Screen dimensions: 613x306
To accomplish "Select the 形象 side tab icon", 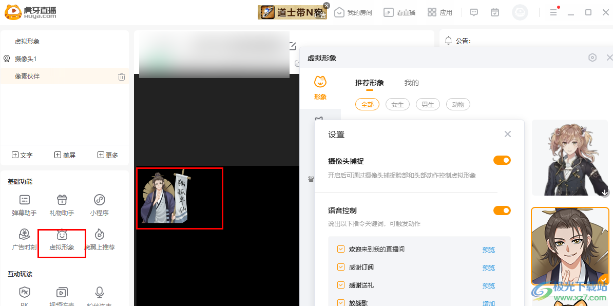I will [x=320, y=88].
